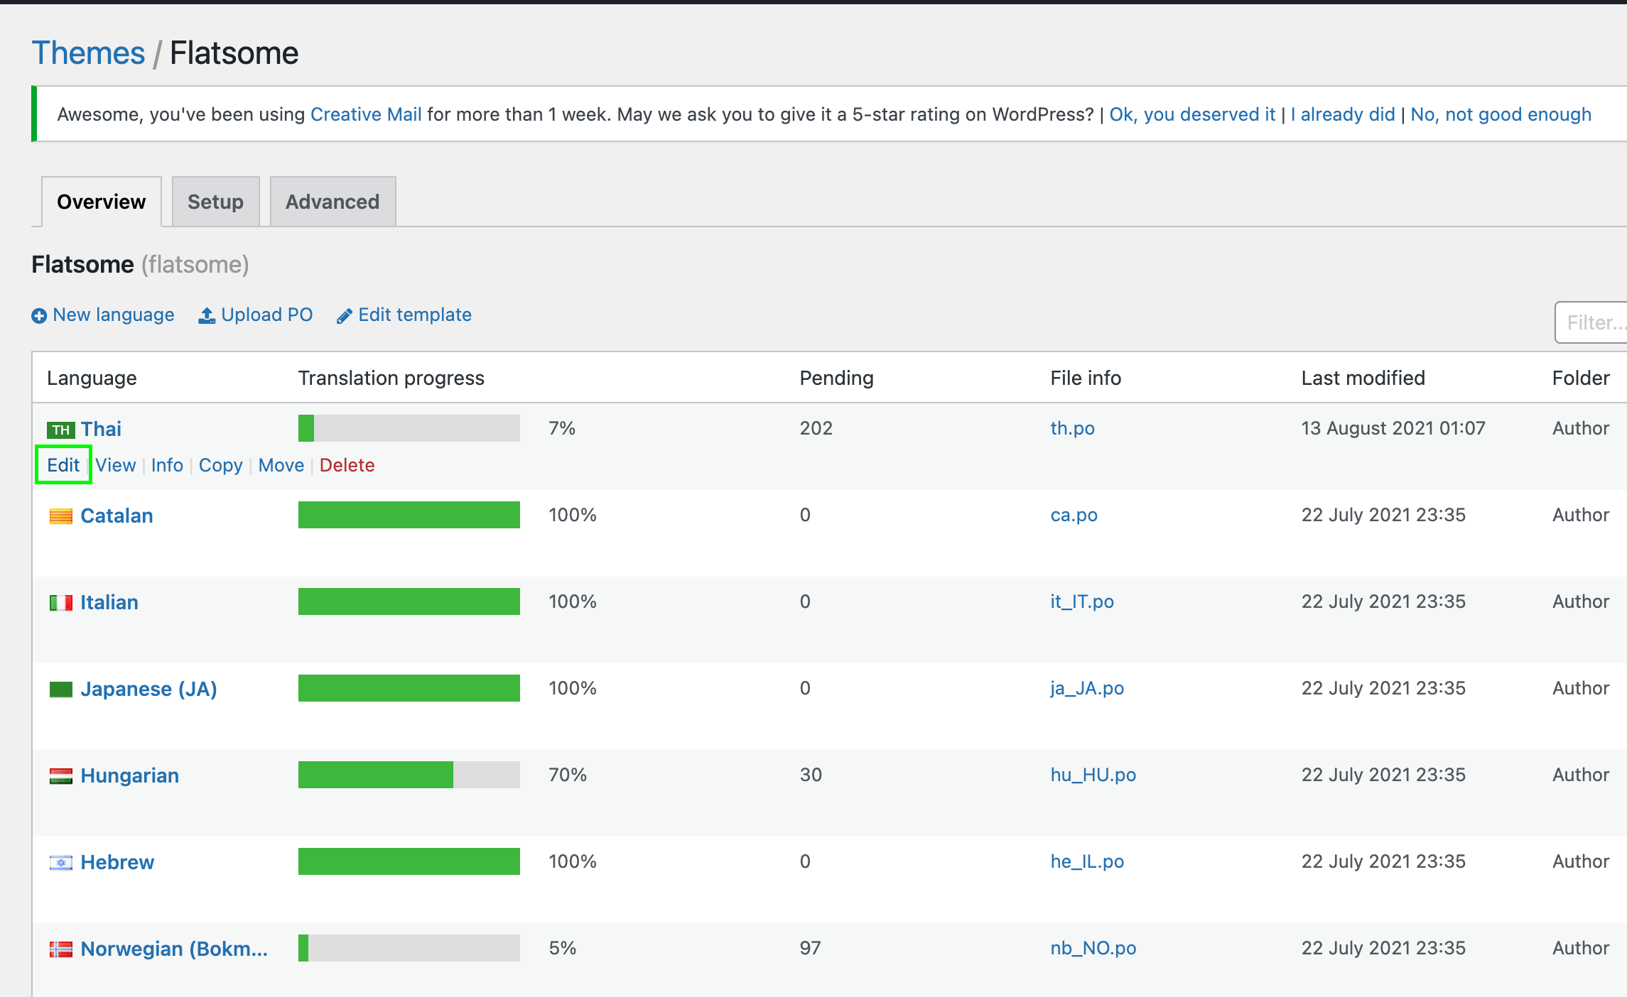Click the Hungarian flag icon
The image size is (1627, 997).
point(61,776)
